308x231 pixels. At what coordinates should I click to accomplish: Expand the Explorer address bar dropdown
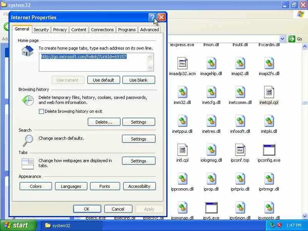point(282,39)
